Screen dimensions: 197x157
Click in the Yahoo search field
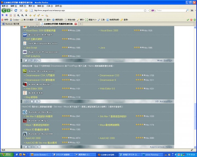171,10
